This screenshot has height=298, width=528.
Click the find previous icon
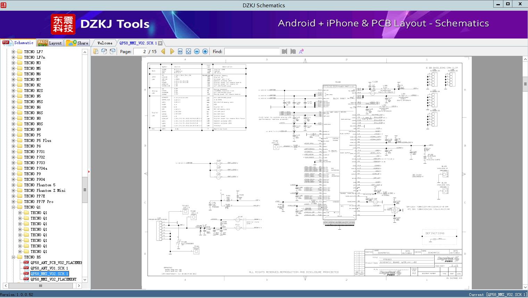pos(285,51)
